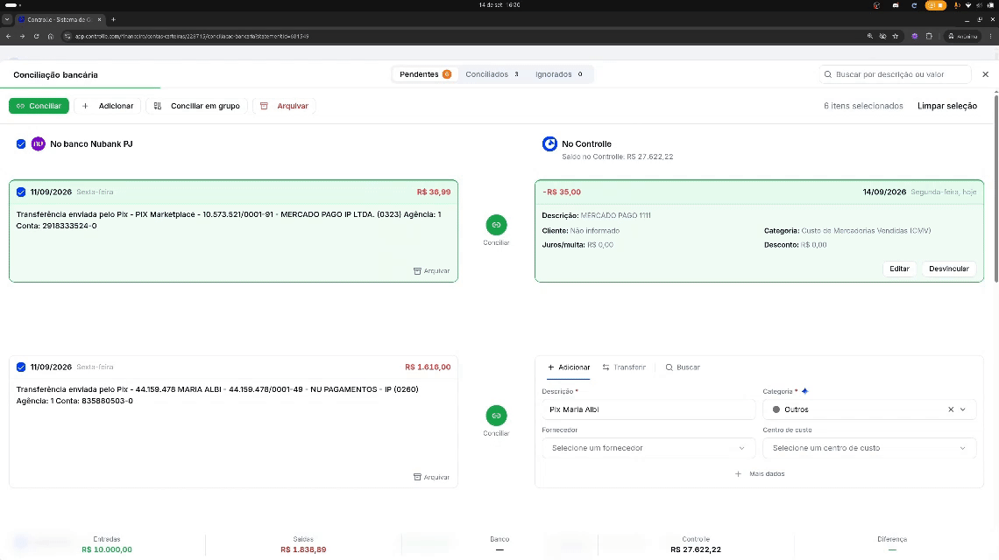Switch to the Ignorados tab
The width and height of the screenshot is (999, 560).
pos(559,74)
